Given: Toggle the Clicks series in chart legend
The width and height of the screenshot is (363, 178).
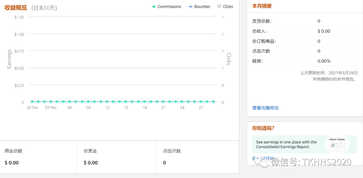Looking at the screenshot, I should pos(228,6).
